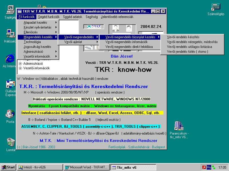Expand the Ellenőrzés submenu
The width and height of the screenshot is (229, 171).
pyautogui.click(x=38, y=32)
